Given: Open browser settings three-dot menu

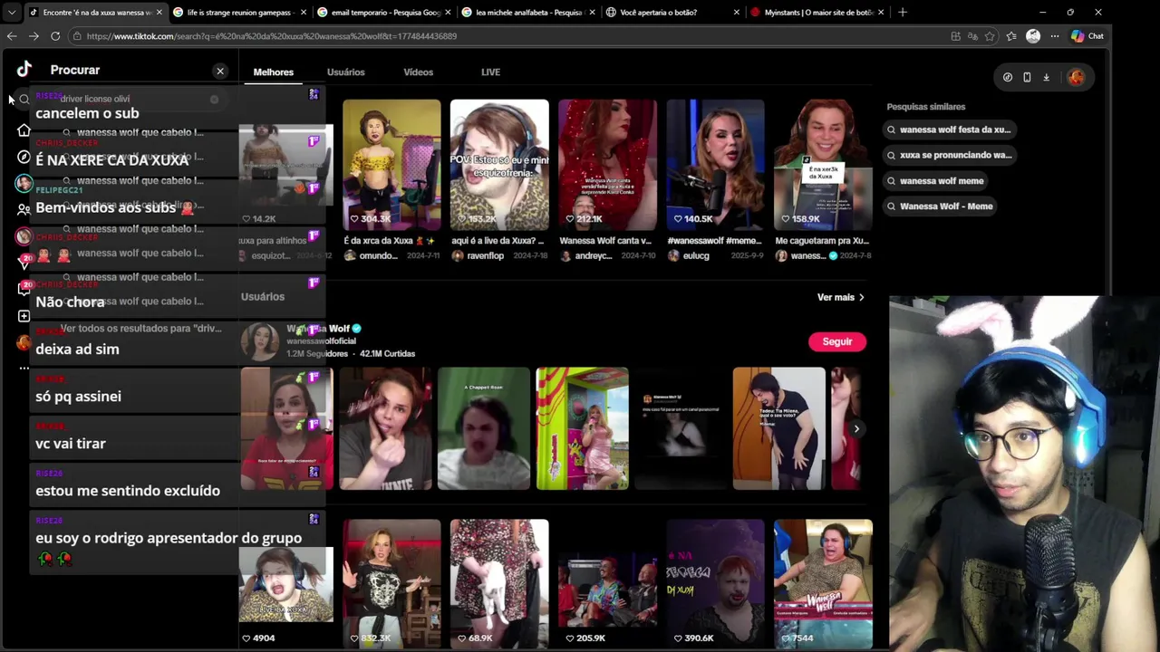Looking at the screenshot, I should [x=1054, y=36].
